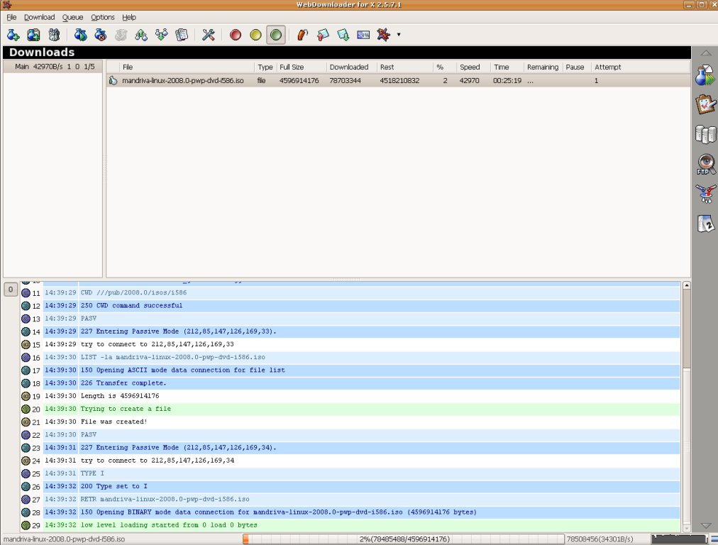Open the File menu
718x545 pixels.
11,18
